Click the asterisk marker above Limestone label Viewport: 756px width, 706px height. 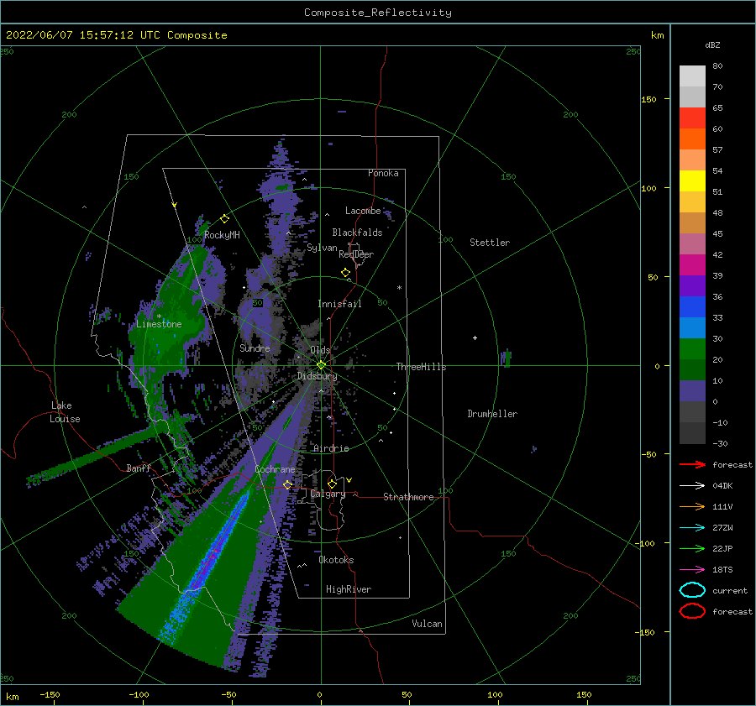point(159,316)
